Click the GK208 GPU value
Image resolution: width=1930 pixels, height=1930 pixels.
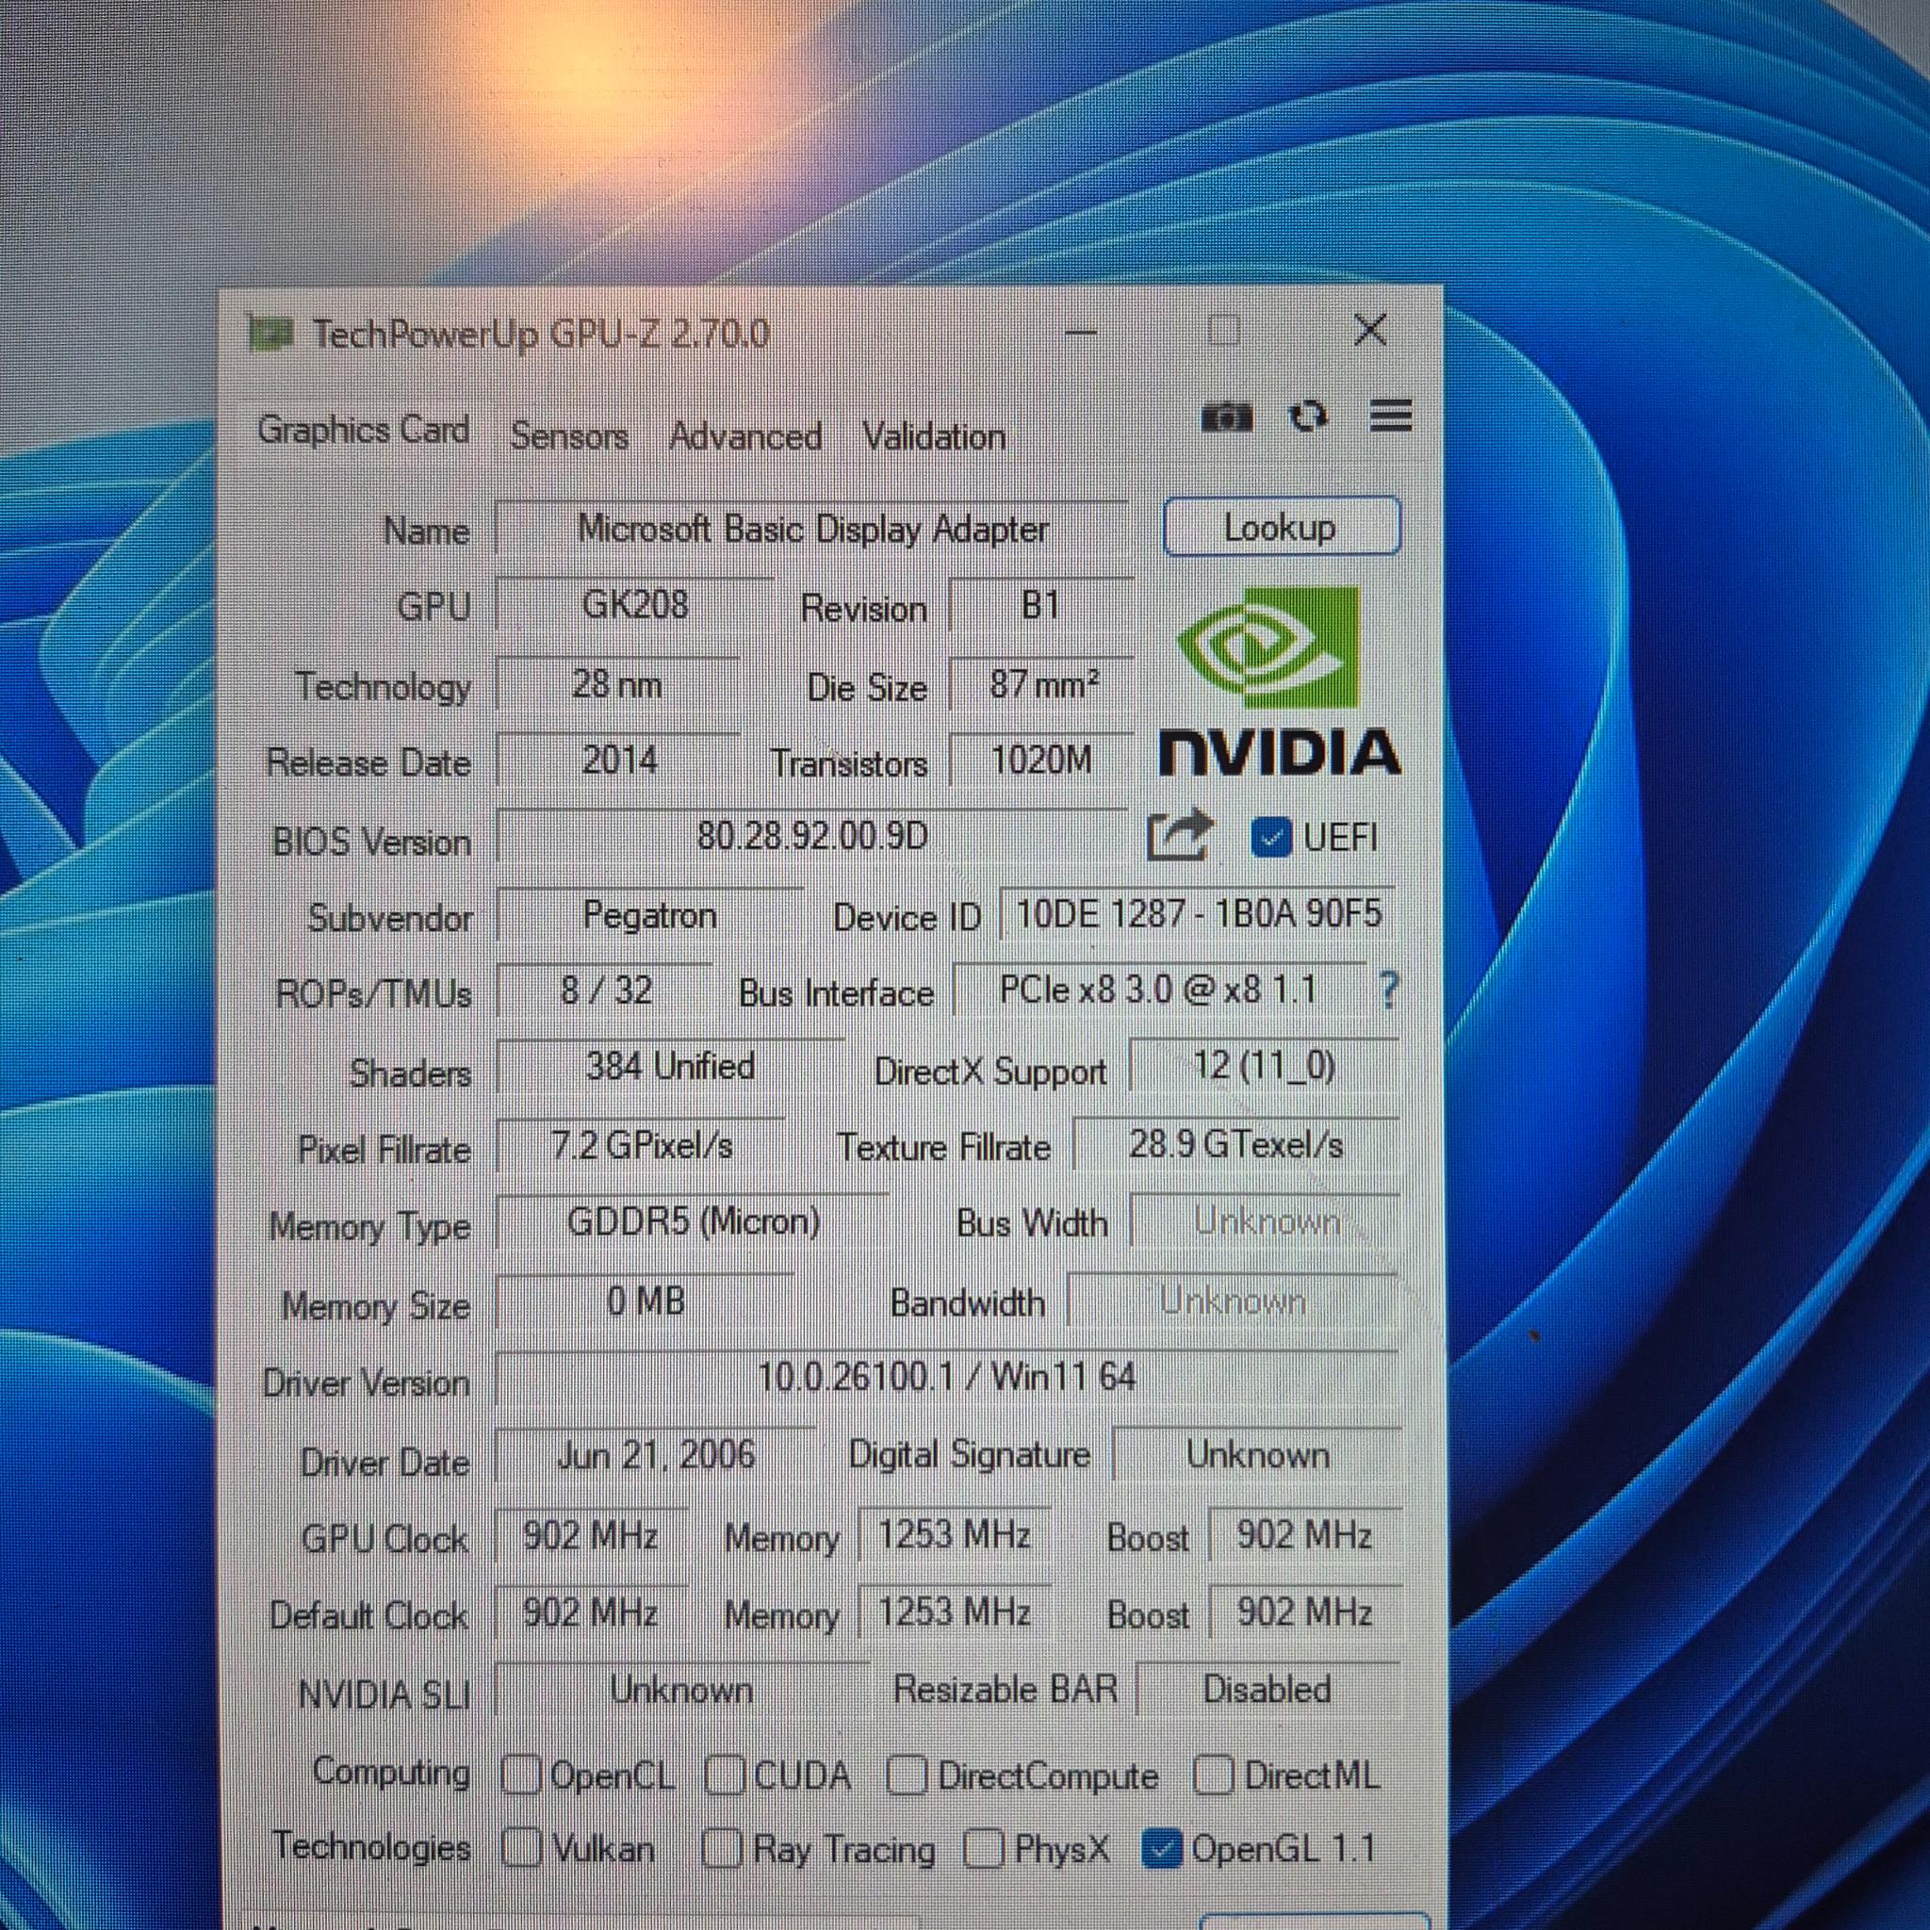pyautogui.click(x=634, y=604)
